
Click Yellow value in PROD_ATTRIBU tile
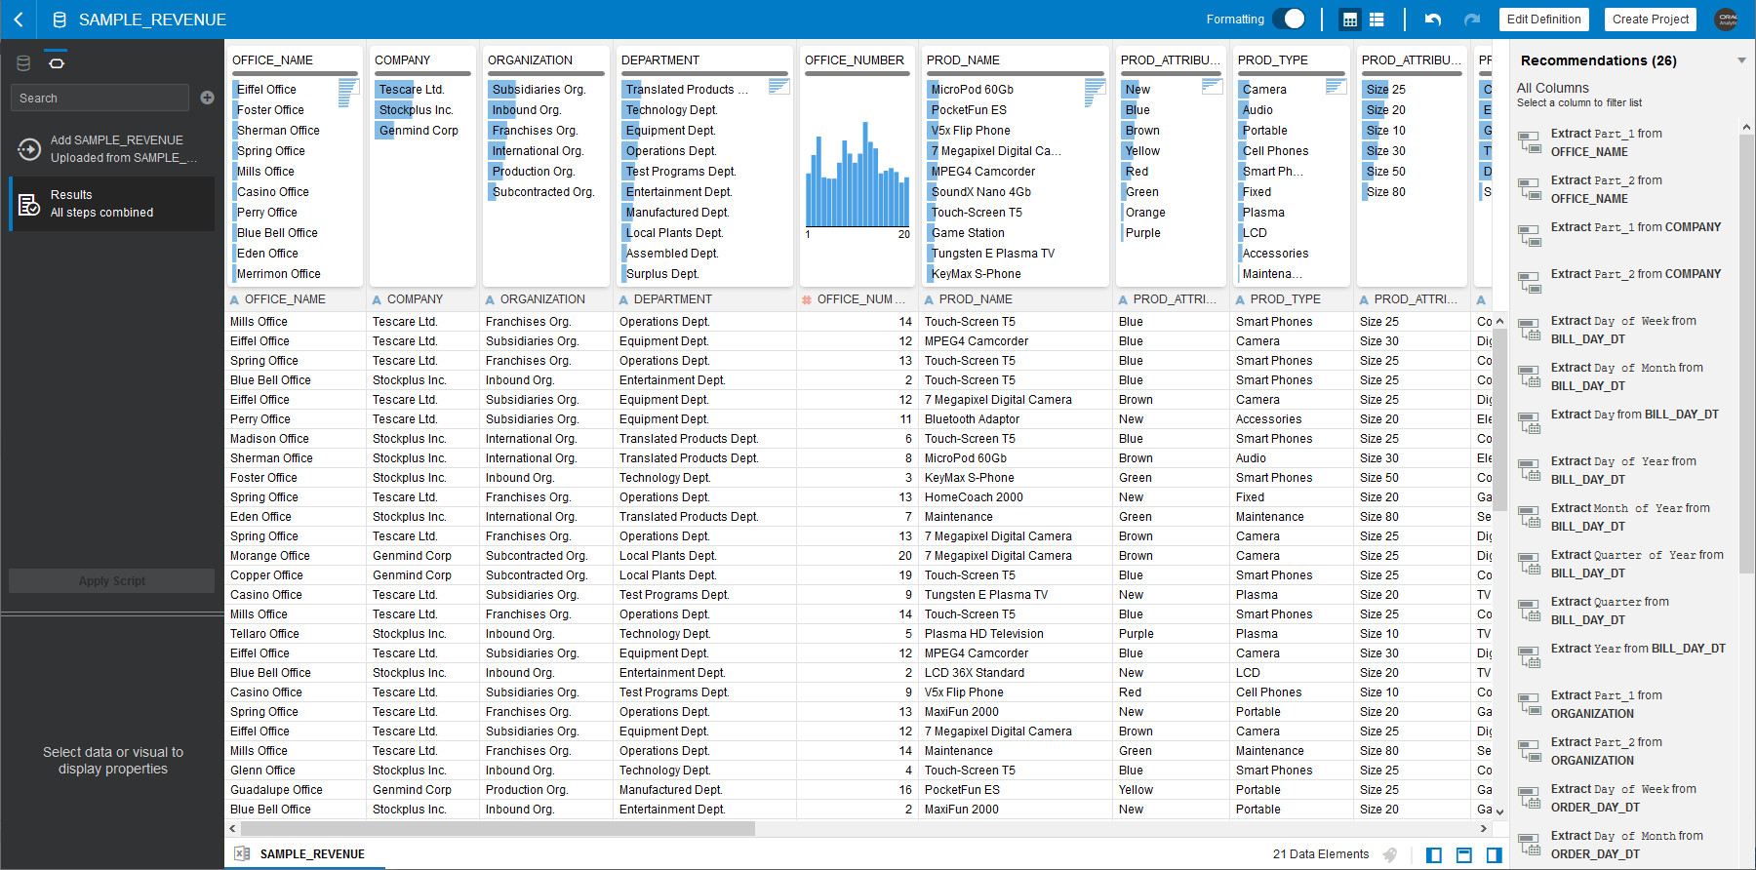[1142, 151]
